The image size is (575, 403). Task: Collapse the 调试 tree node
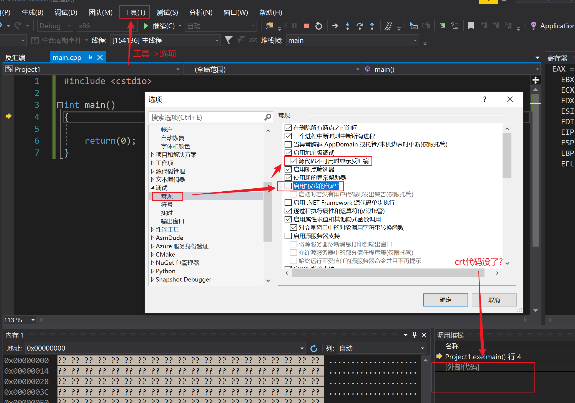coord(152,188)
